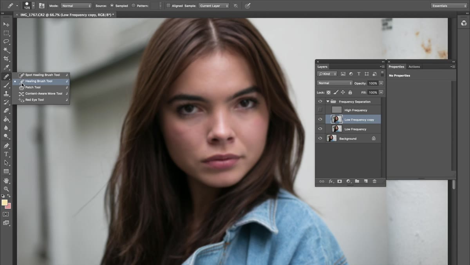The height and width of the screenshot is (265, 470).
Task: Select the Blur tool
Action: click(6, 128)
